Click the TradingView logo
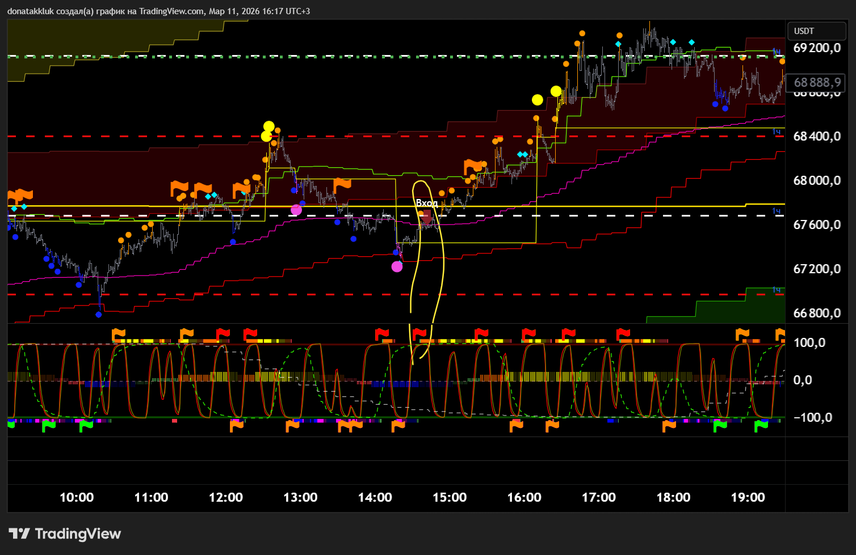 pyautogui.click(x=65, y=533)
